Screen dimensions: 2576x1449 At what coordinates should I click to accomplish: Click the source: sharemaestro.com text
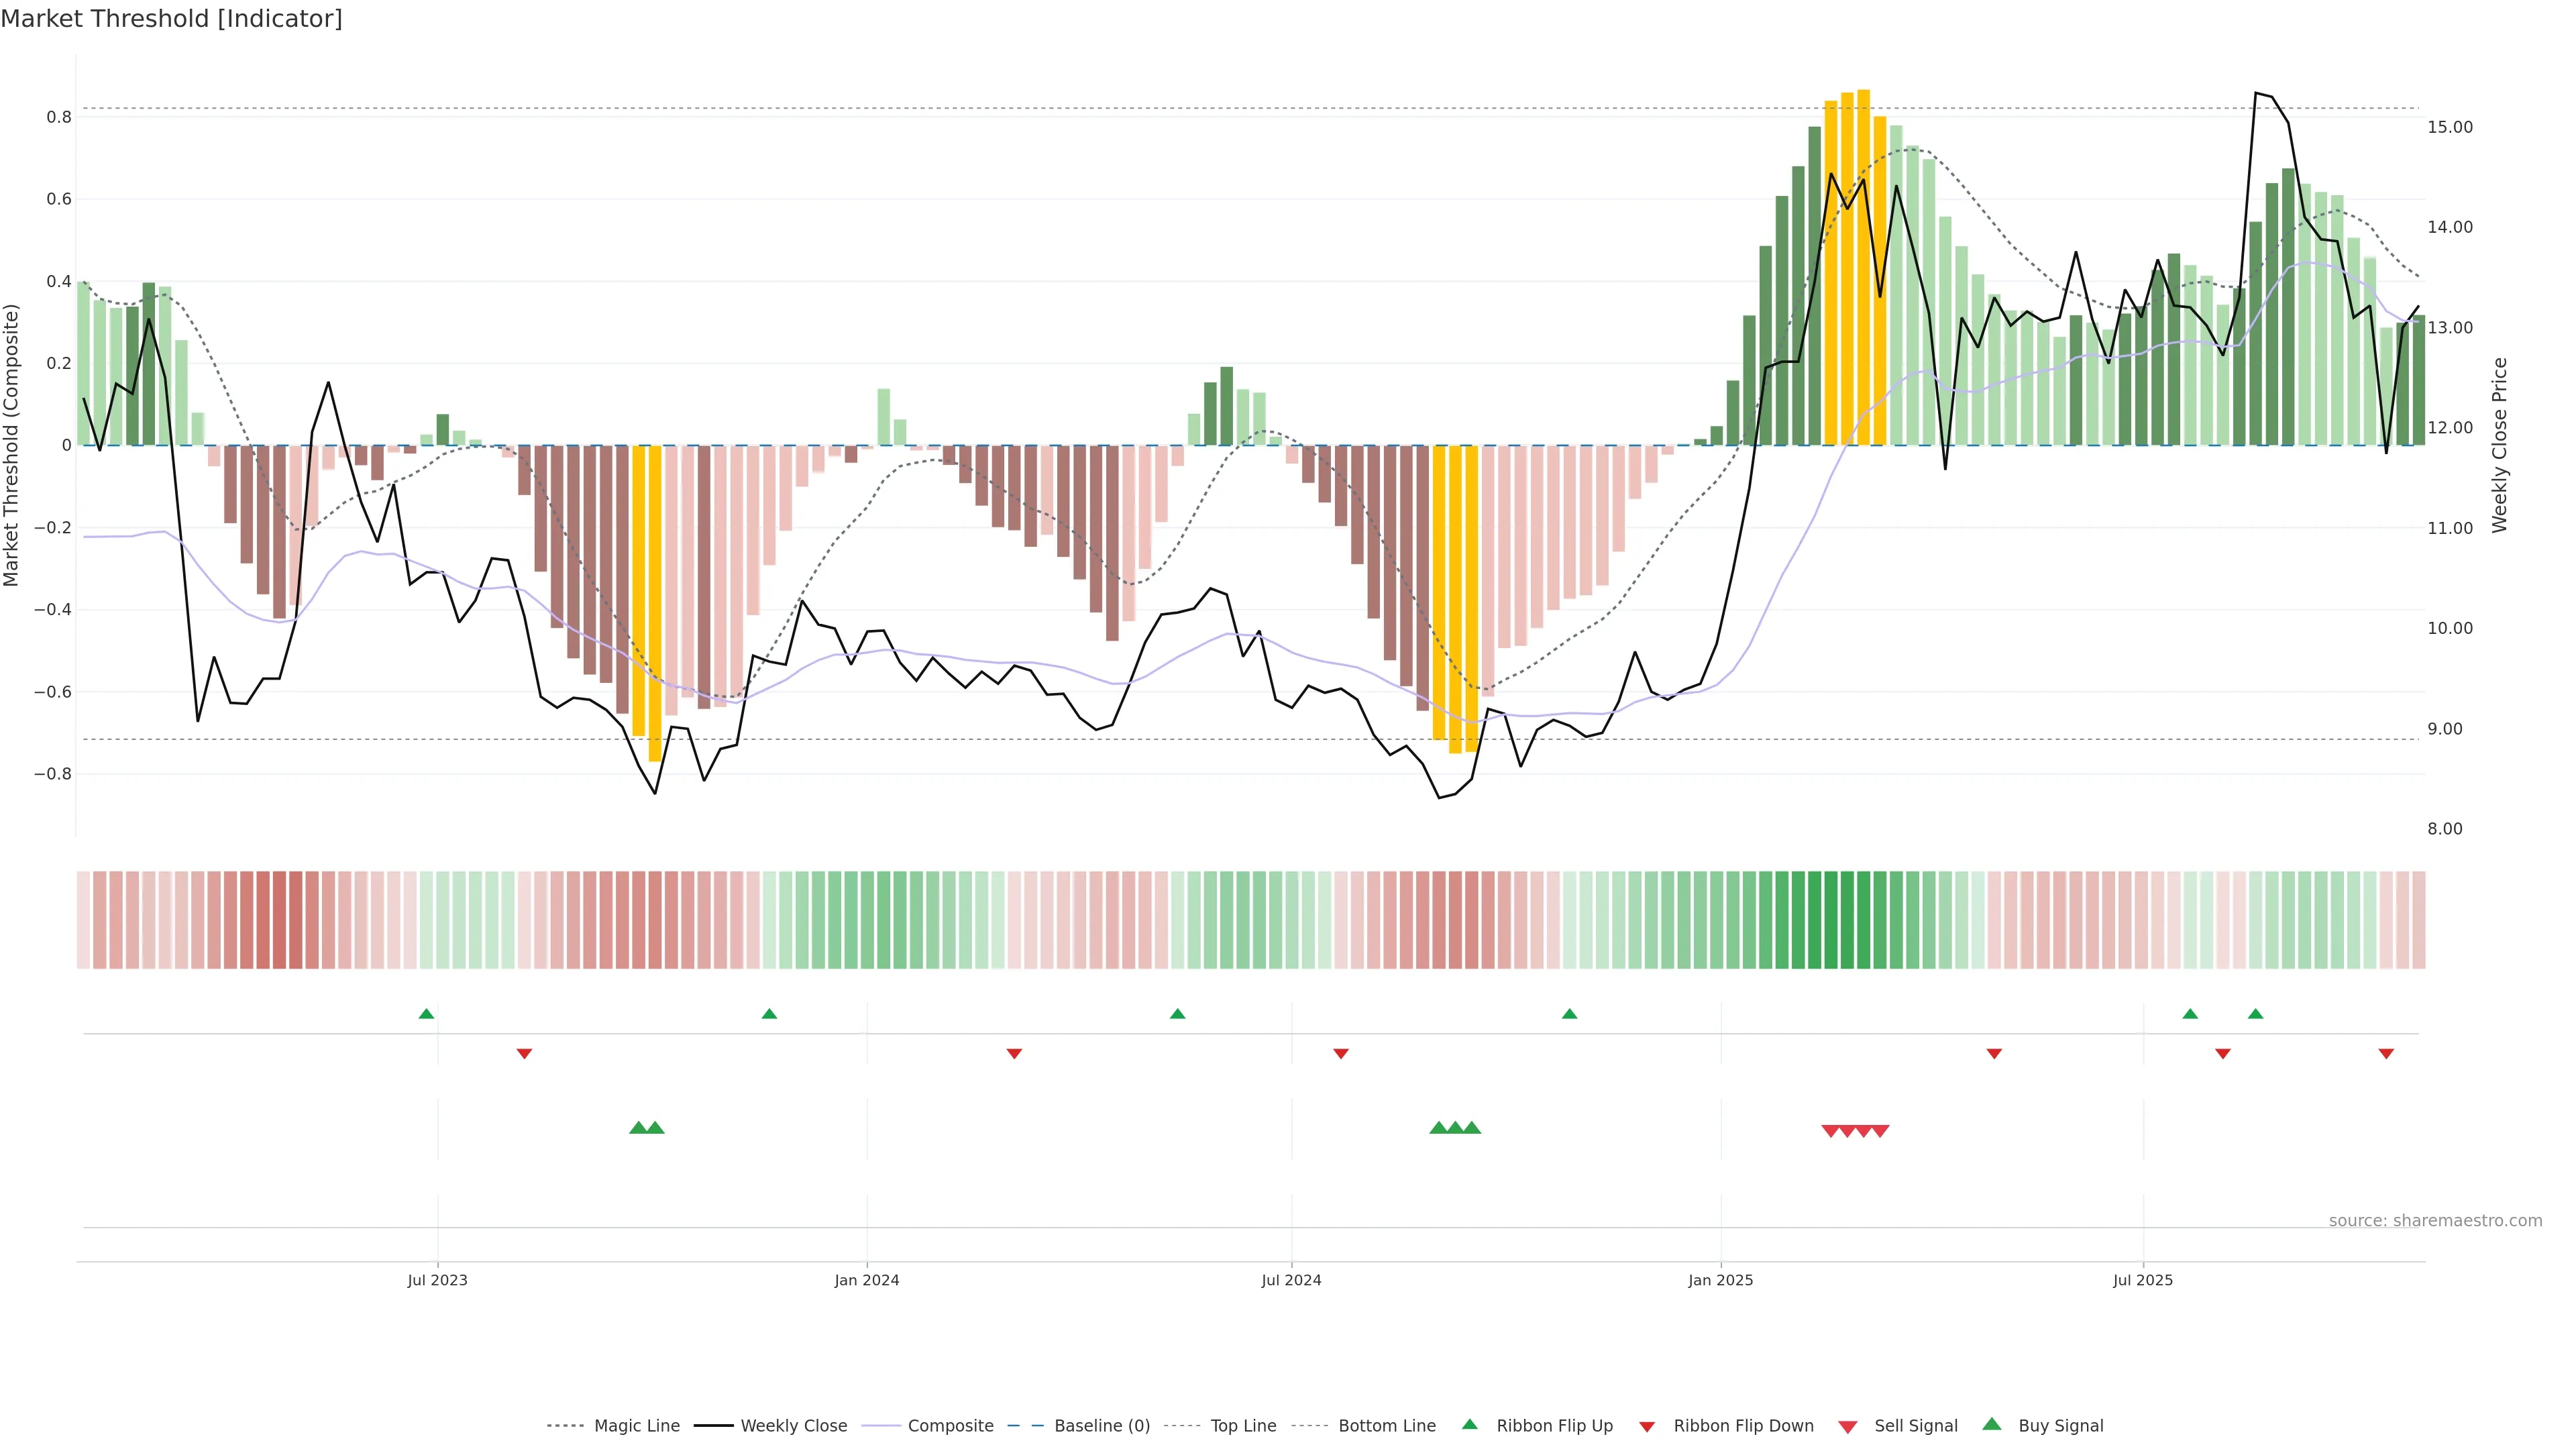tap(2435, 1221)
